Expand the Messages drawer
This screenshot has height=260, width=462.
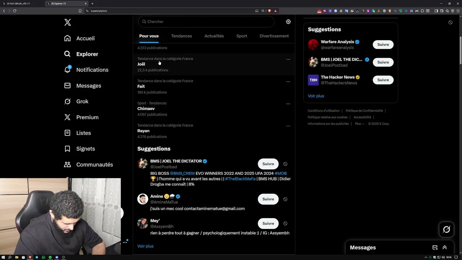point(445,248)
